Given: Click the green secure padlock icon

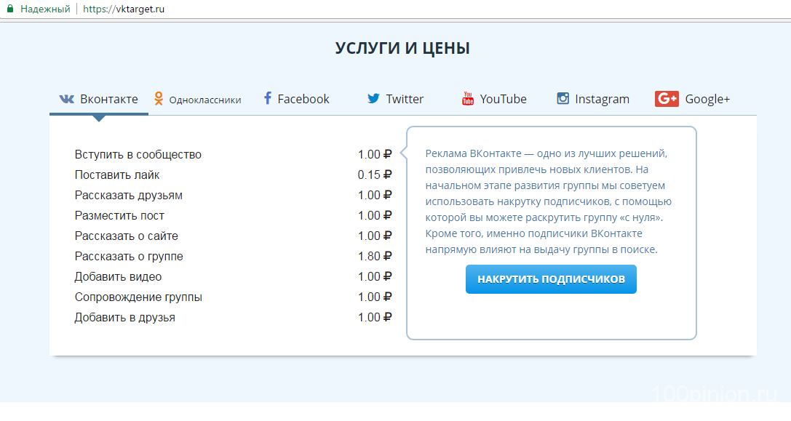Looking at the screenshot, I should click(x=10, y=9).
